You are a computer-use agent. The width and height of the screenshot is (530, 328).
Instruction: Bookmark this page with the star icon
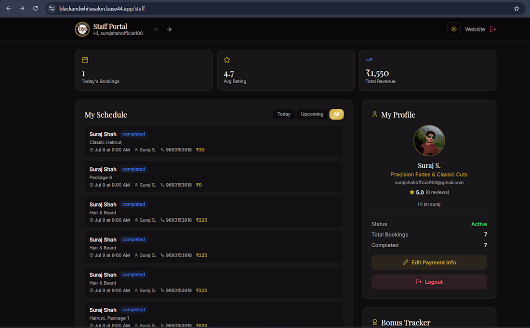[x=517, y=9]
